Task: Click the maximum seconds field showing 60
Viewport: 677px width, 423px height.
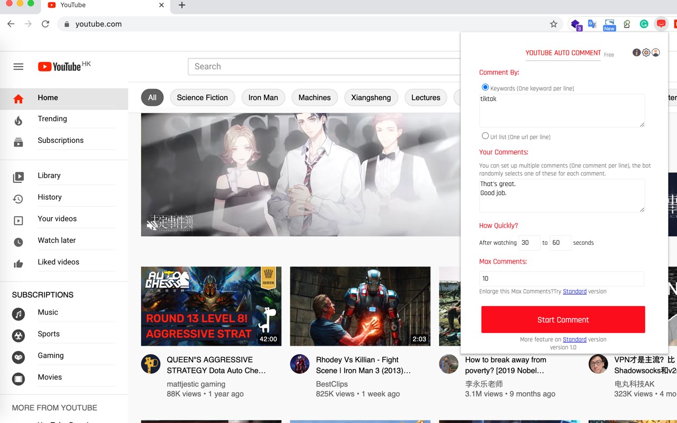Action: pyautogui.click(x=561, y=243)
